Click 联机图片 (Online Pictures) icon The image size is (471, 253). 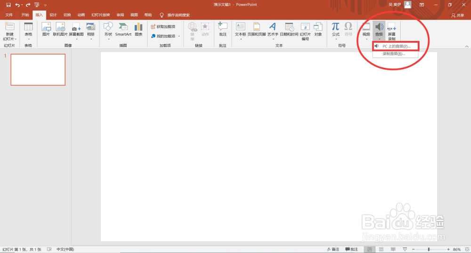[60, 29]
